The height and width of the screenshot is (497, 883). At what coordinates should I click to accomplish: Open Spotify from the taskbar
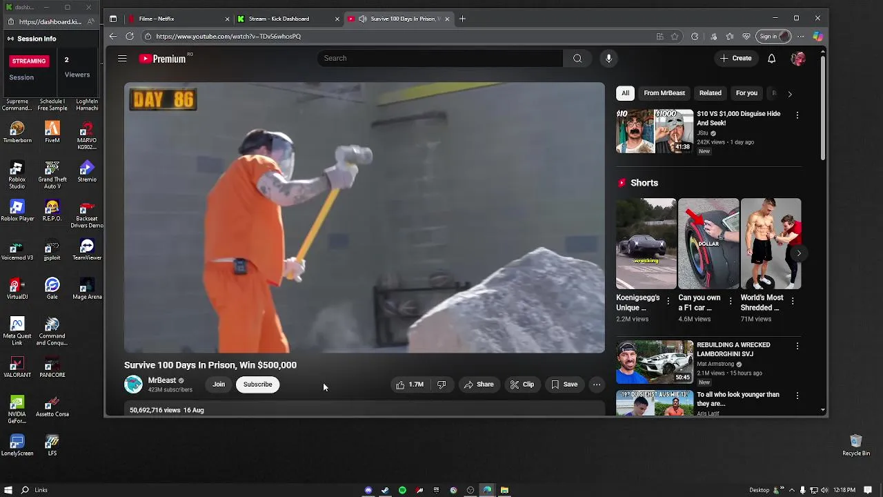click(x=402, y=490)
